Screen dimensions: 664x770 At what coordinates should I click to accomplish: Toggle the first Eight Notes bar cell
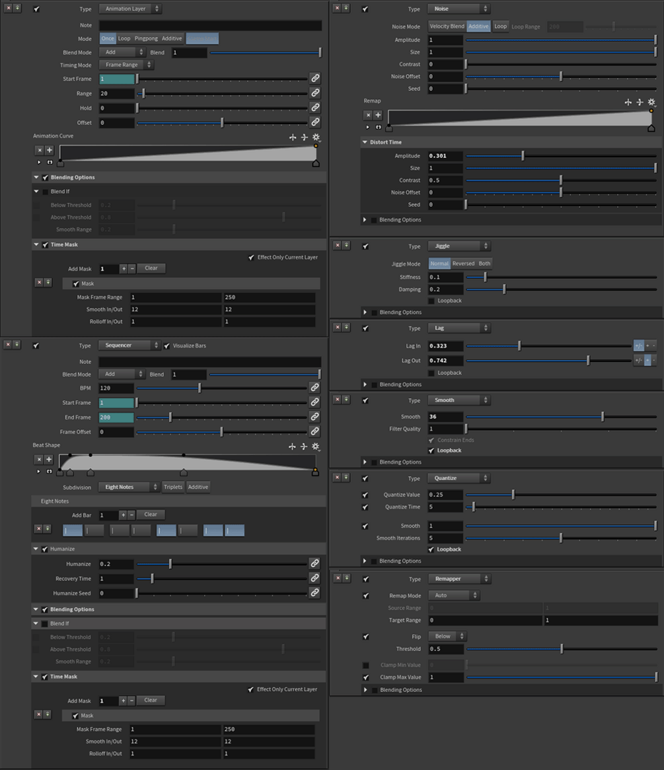[x=73, y=530]
